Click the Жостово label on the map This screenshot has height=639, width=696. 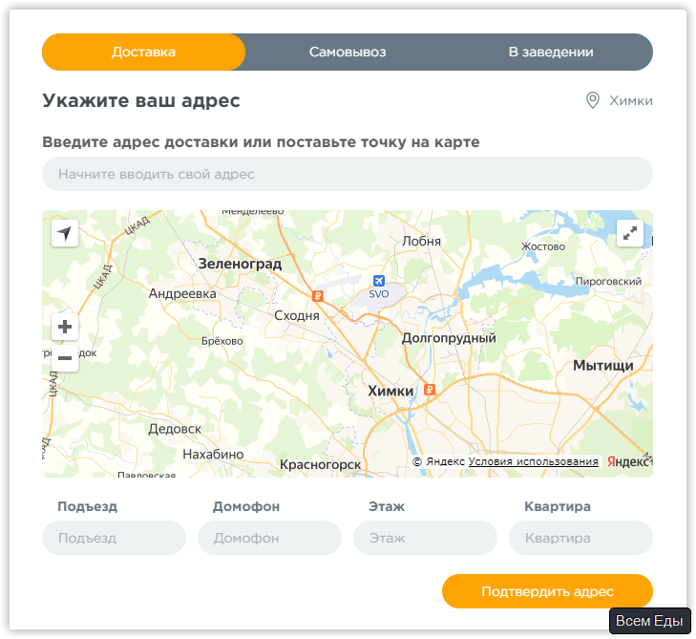tap(543, 246)
